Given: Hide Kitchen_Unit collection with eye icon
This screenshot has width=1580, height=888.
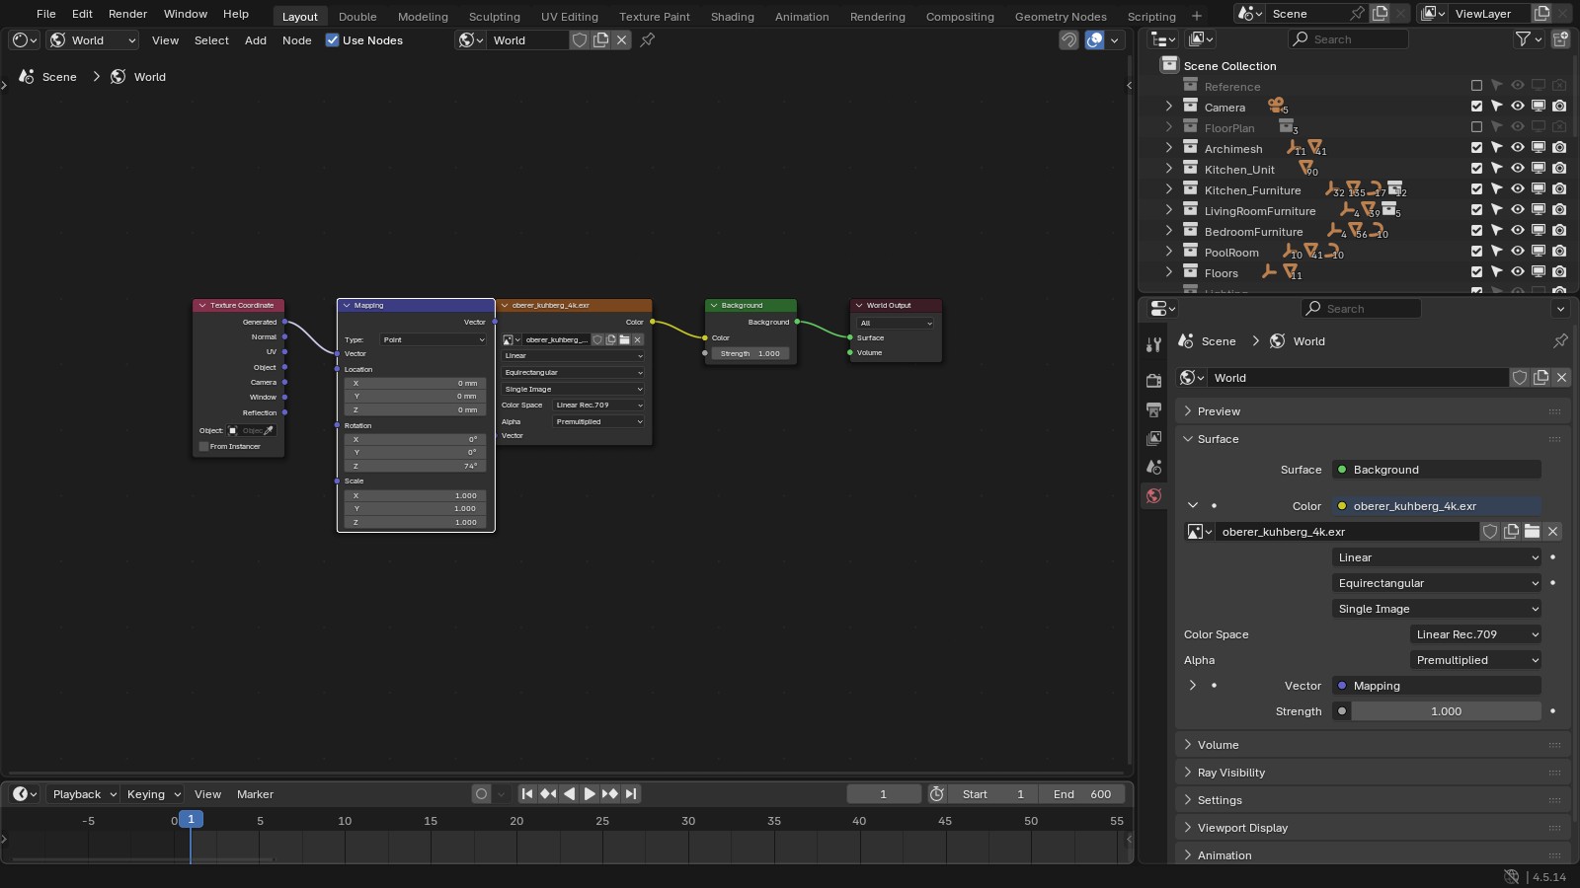Looking at the screenshot, I should tap(1518, 169).
